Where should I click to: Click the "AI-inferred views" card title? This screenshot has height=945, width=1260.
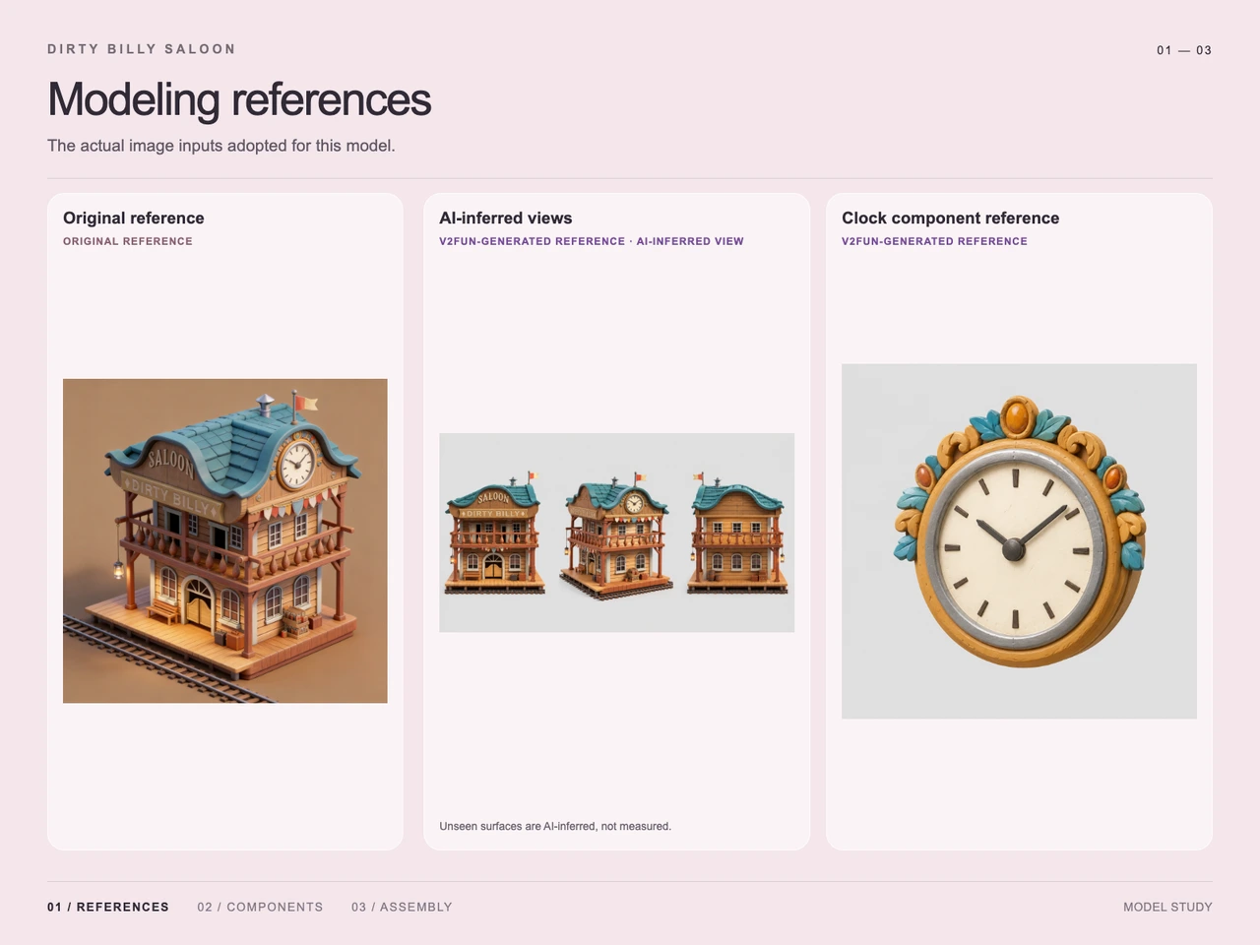click(x=506, y=219)
